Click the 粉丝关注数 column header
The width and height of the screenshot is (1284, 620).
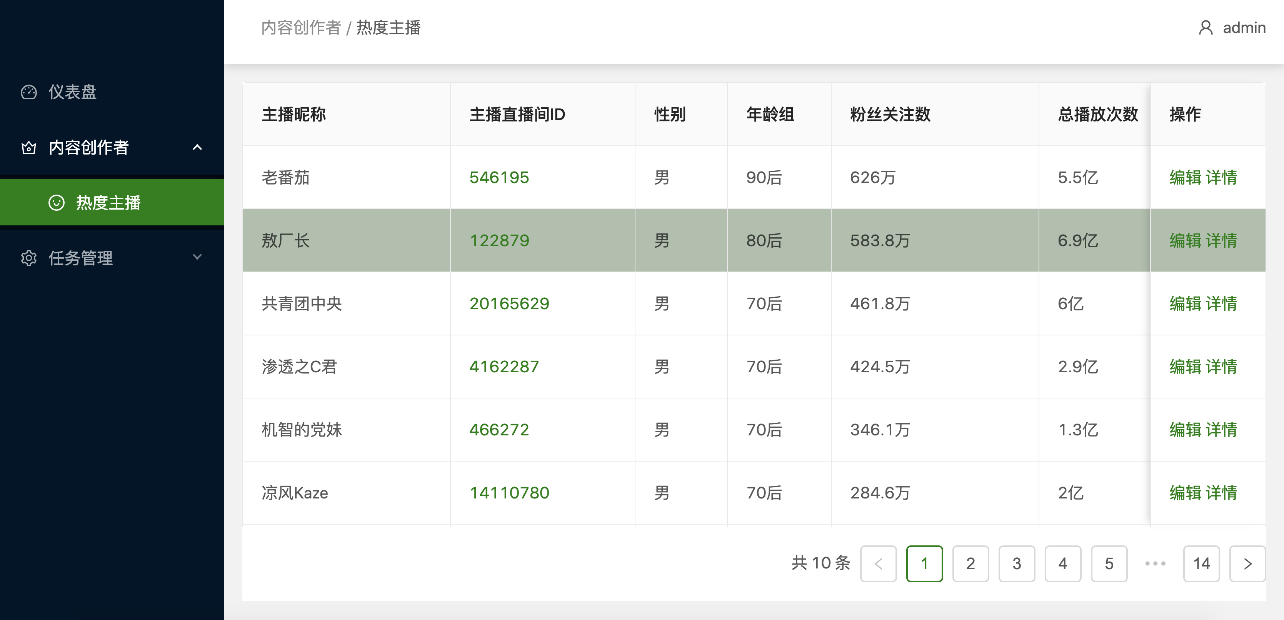[890, 115]
